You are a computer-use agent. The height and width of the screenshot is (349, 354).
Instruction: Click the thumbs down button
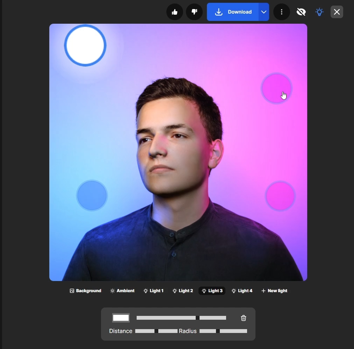(x=194, y=12)
